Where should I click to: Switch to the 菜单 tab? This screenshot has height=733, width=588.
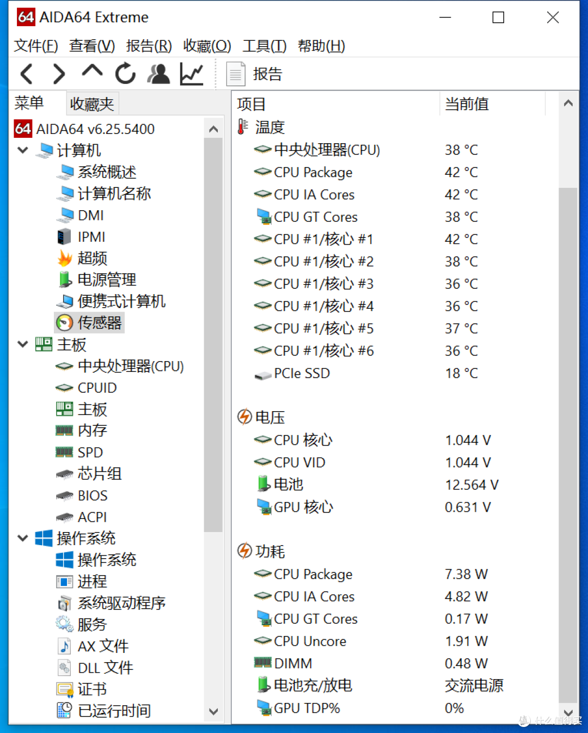pos(29,103)
